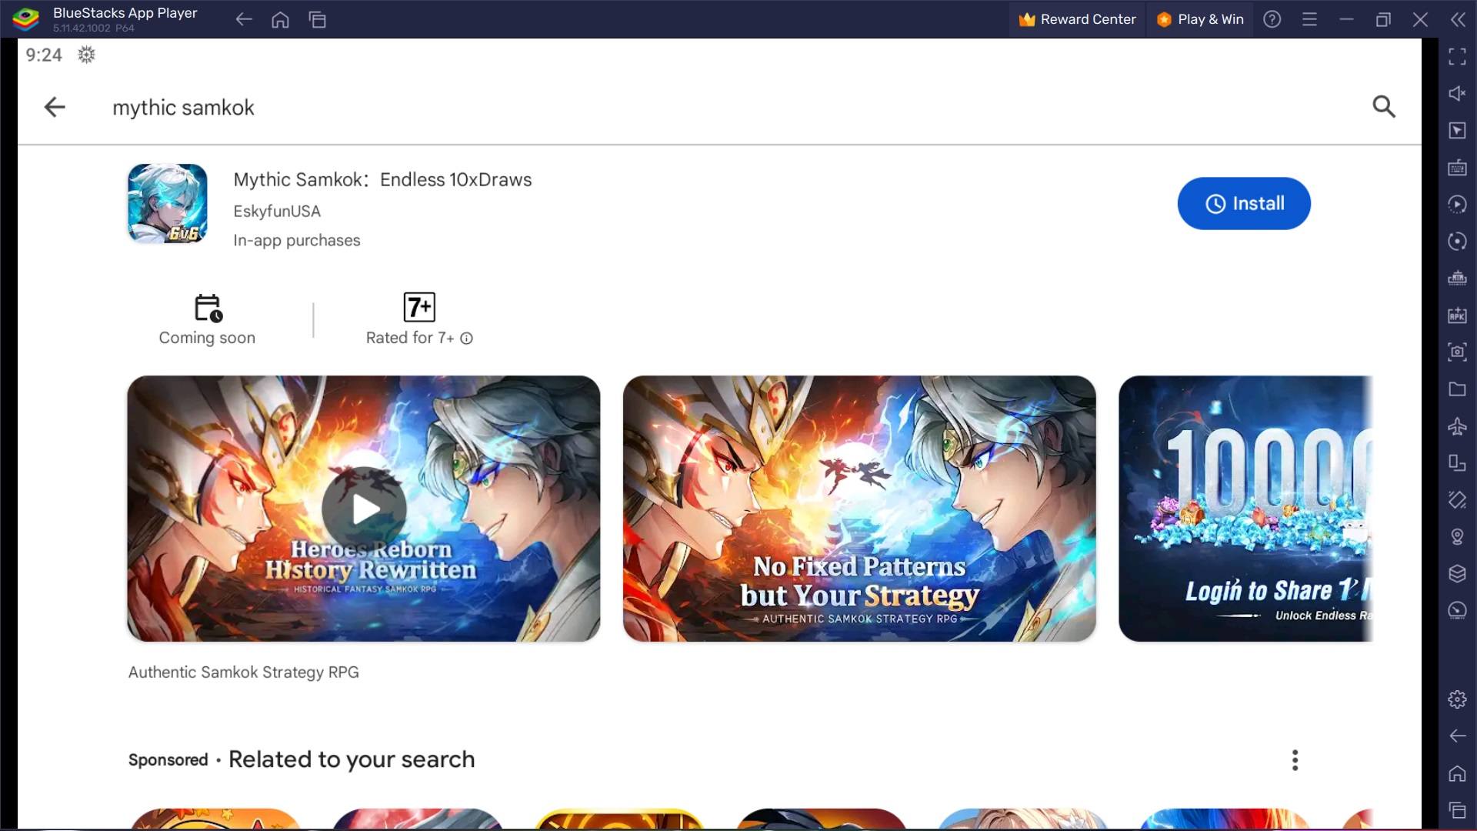1477x831 pixels.
Task: Open the EskyfunUSA developer link
Action: [x=277, y=211]
